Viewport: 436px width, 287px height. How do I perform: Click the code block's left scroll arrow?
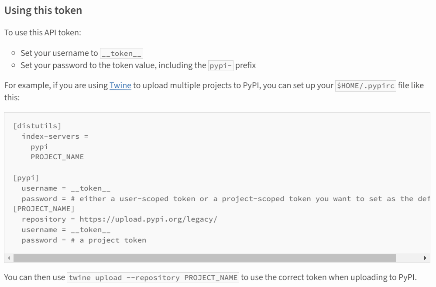(9, 258)
